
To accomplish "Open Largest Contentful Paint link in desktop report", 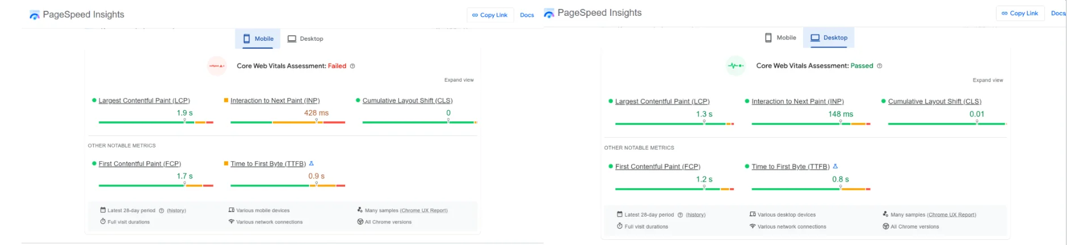I will (x=662, y=102).
